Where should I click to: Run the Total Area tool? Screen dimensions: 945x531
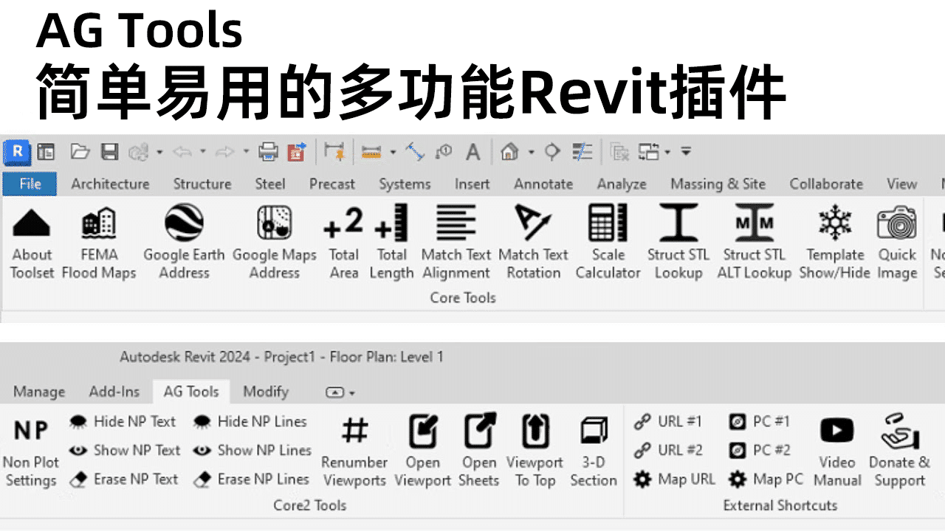click(x=344, y=243)
